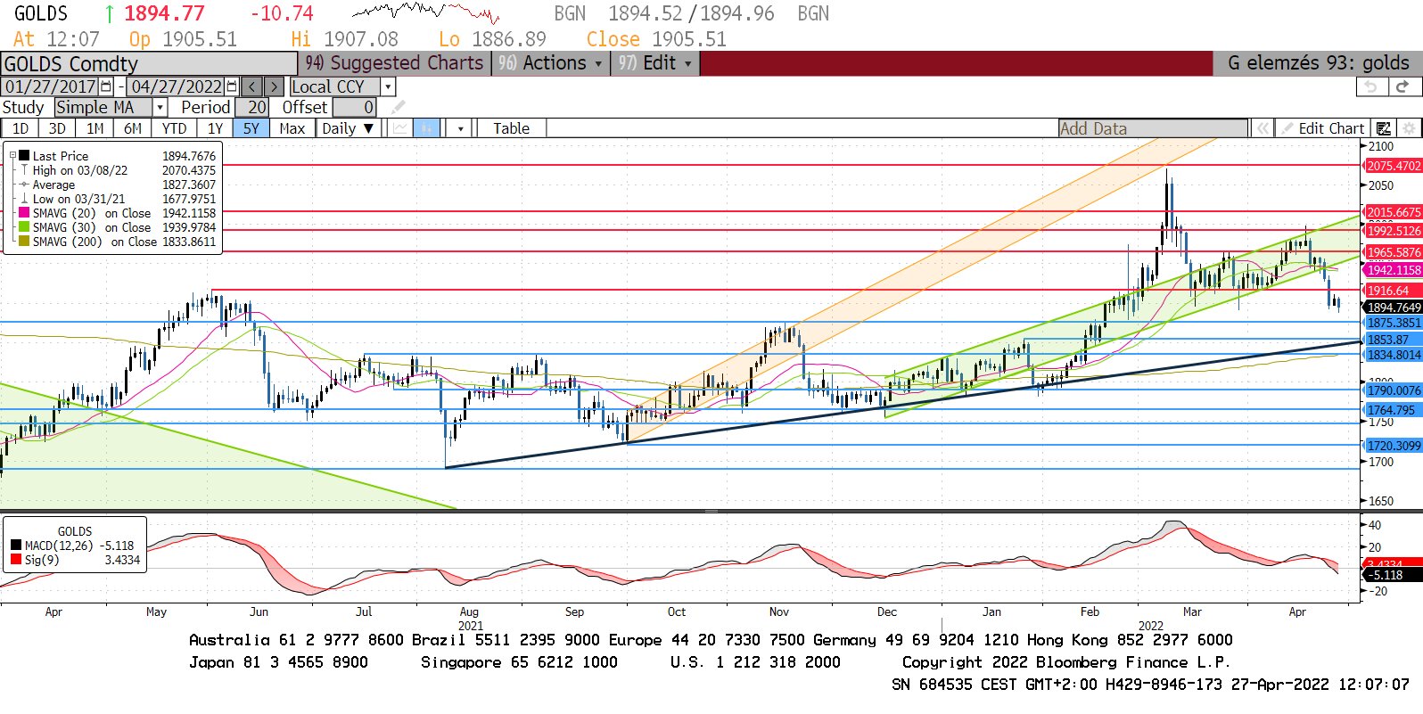Shift date range forward with right arrow
The image size is (1423, 714).
click(x=274, y=86)
